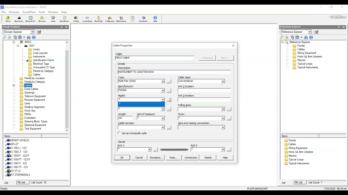Enable Set as intrinsically safe checkbox
Screen dimensions: 348x195
click(x=119, y=133)
